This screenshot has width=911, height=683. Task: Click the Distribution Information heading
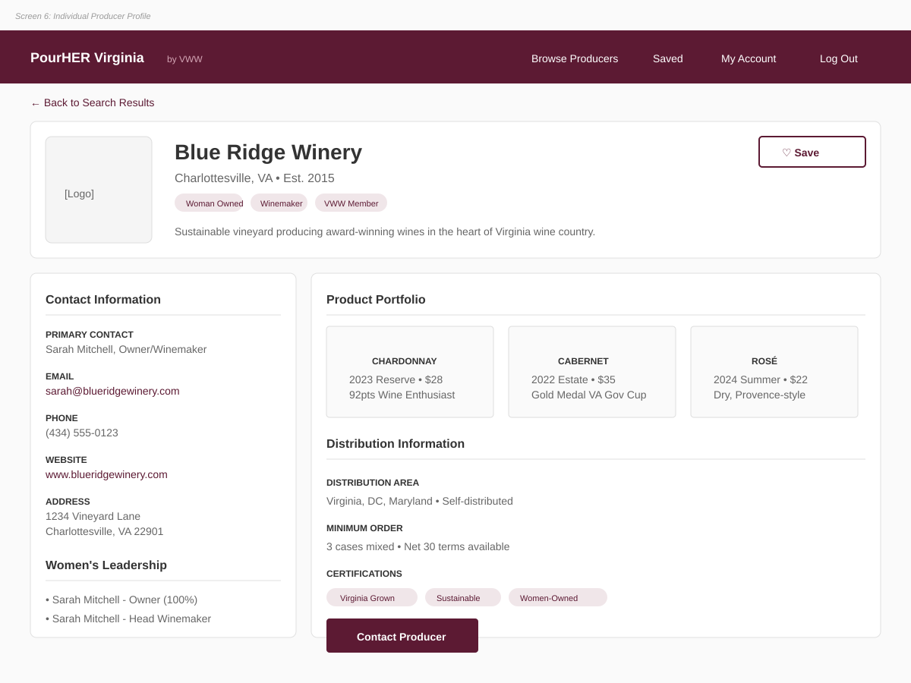396,443
